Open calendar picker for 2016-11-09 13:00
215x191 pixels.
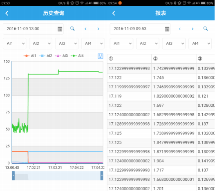tap(60, 29)
